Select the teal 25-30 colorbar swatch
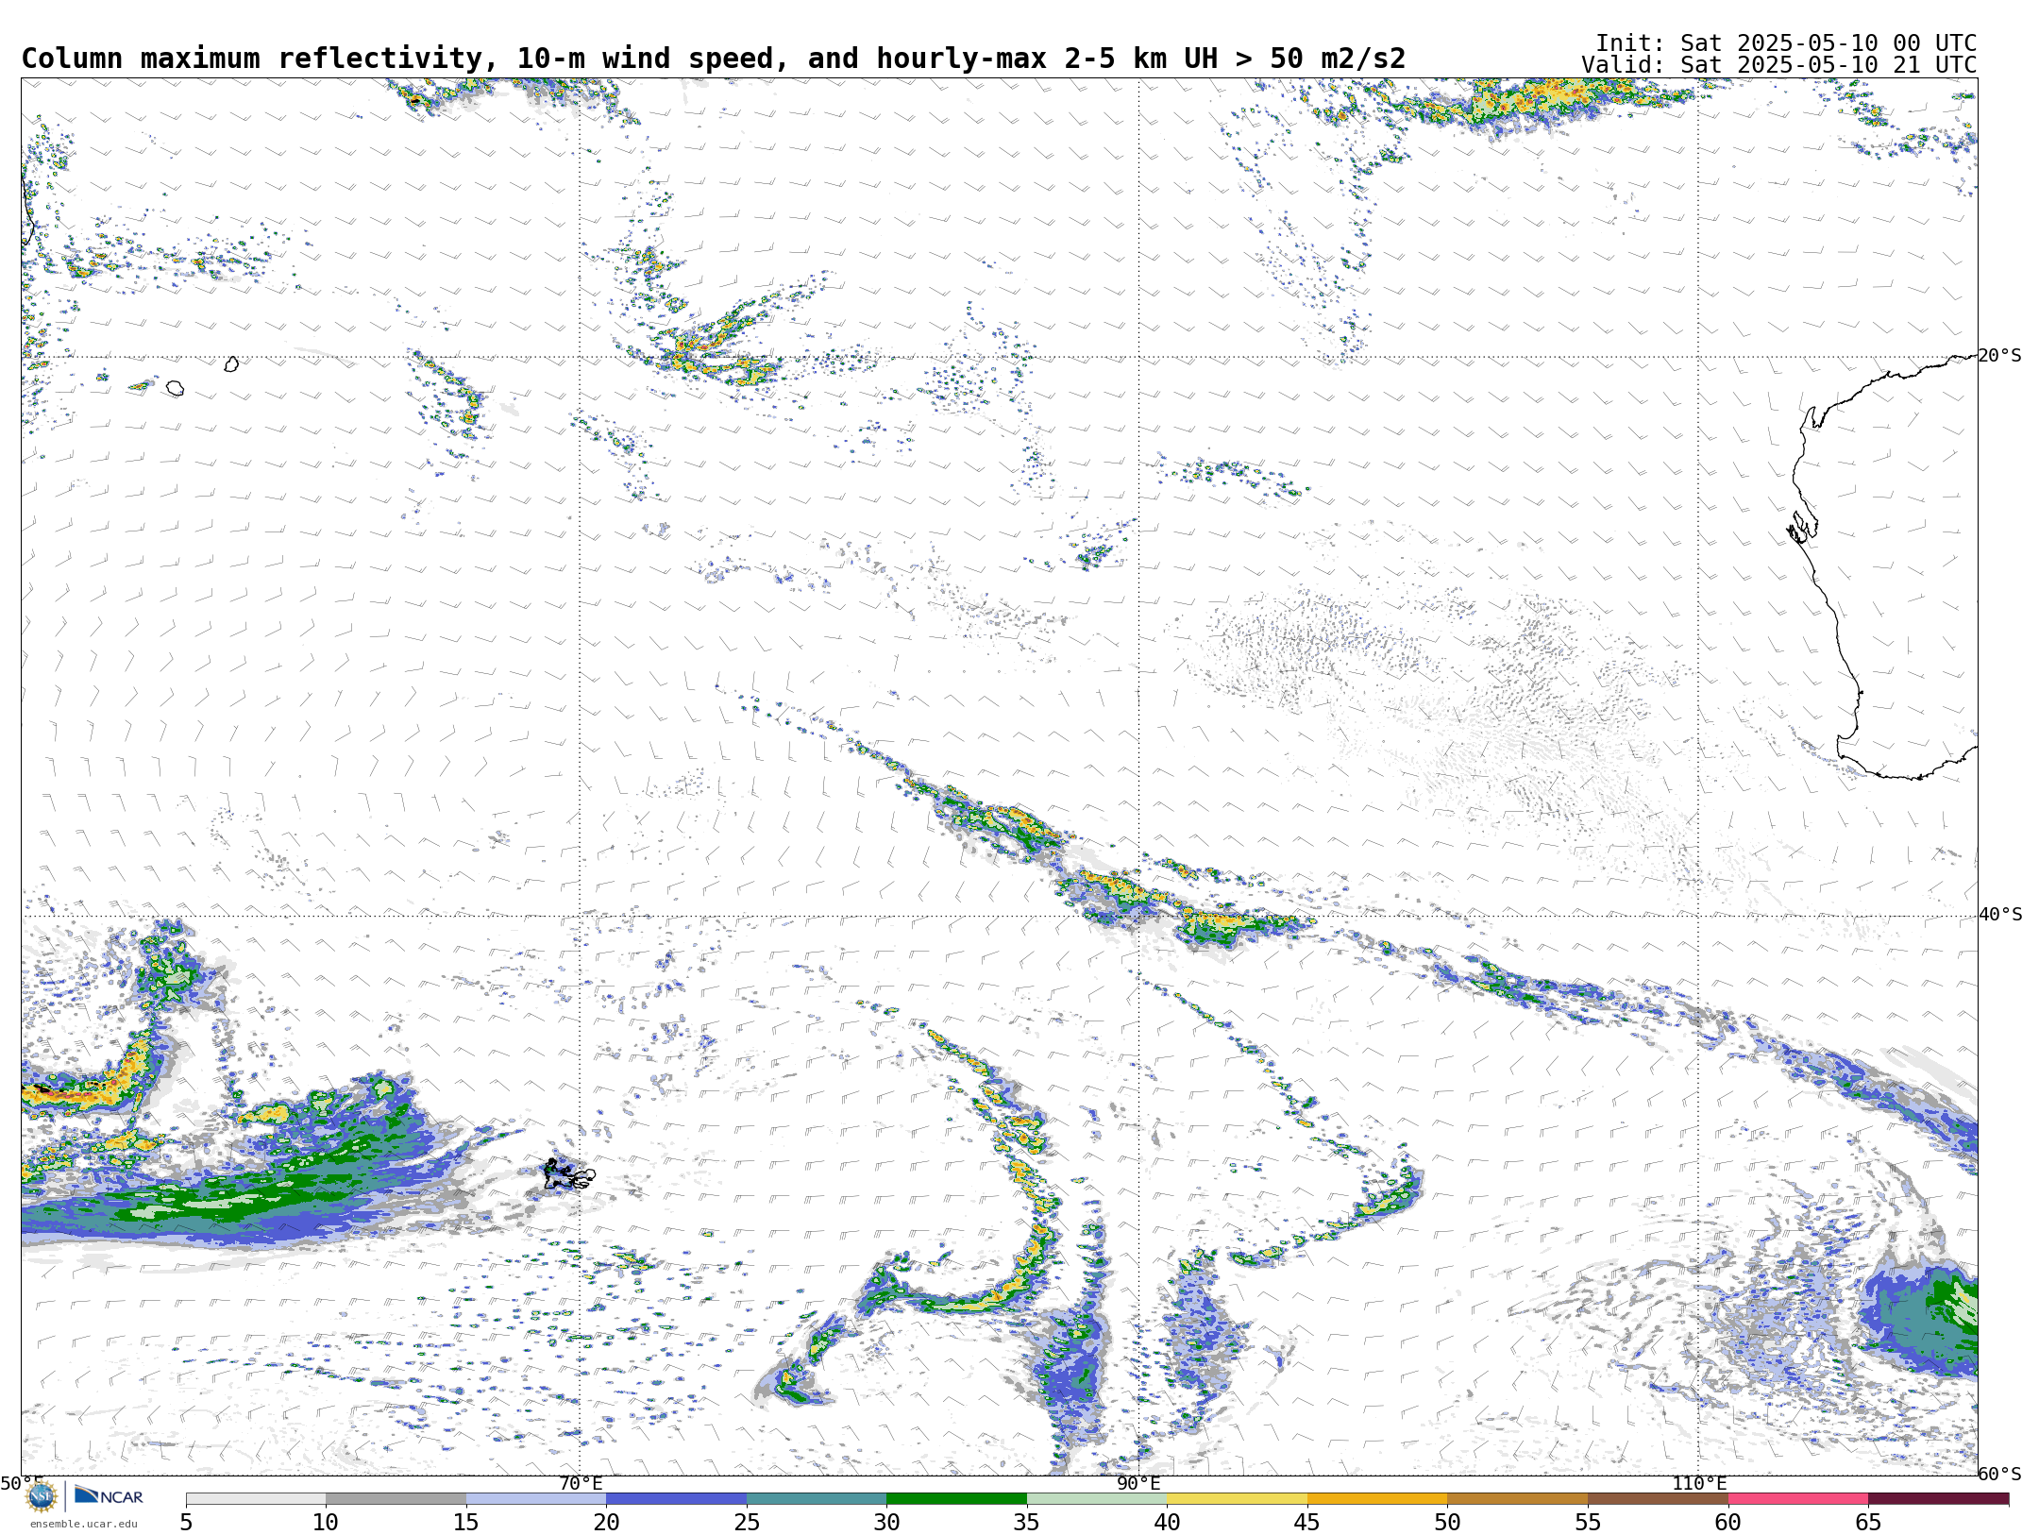 tap(817, 1499)
